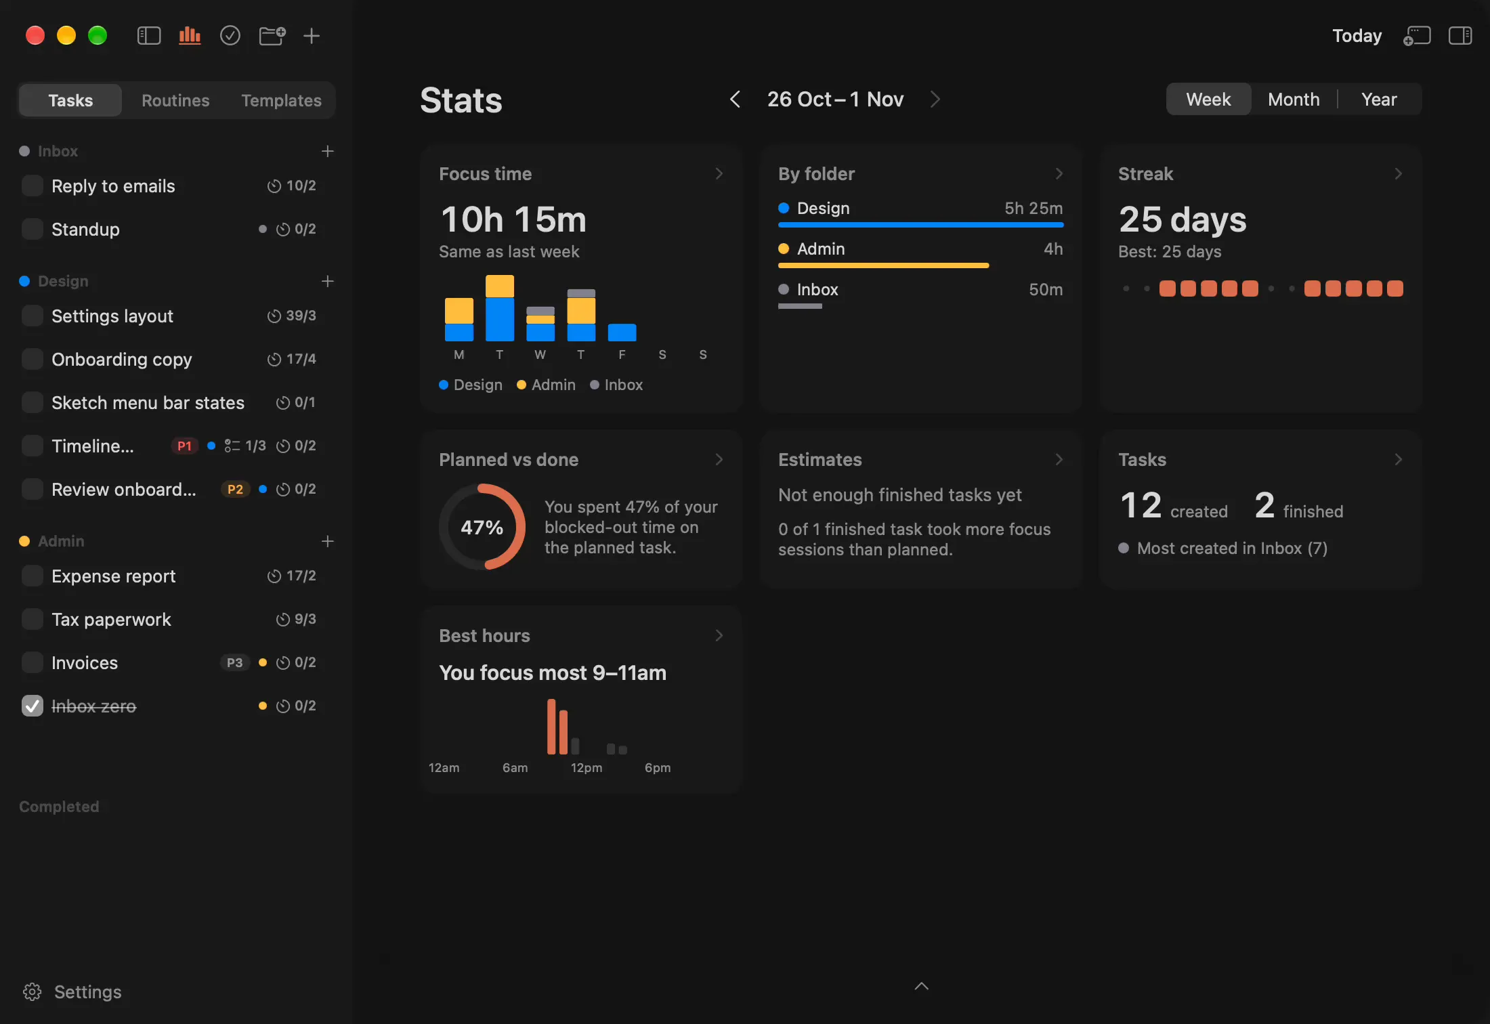The height and width of the screenshot is (1024, 1490).
Task: Click the subtask icon on Timeline task
Action: tap(232, 446)
